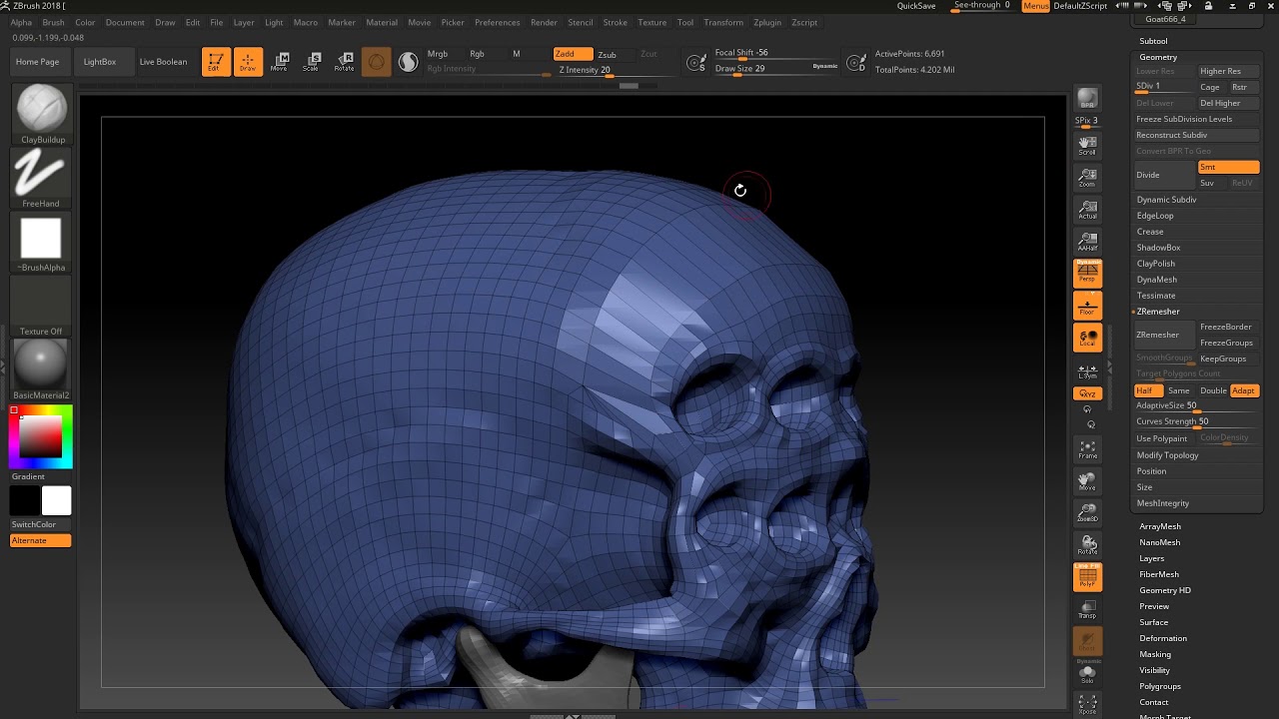1279x719 pixels.
Task: Toggle Solo mode icon
Action: pyautogui.click(x=1087, y=675)
